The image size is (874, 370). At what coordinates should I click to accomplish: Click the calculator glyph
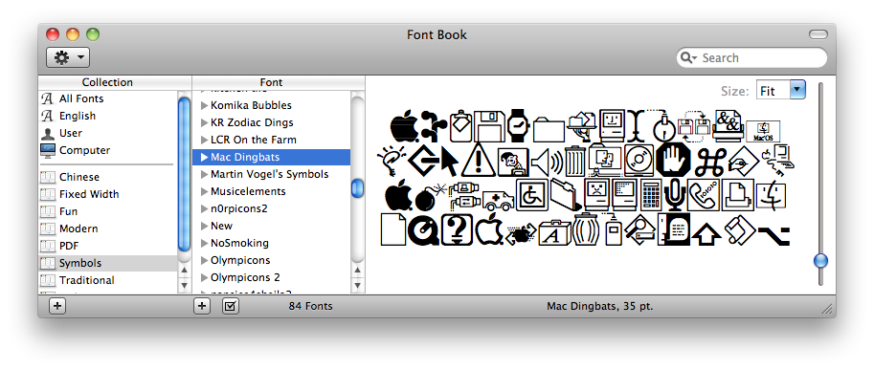pyautogui.click(x=650, y=195)
